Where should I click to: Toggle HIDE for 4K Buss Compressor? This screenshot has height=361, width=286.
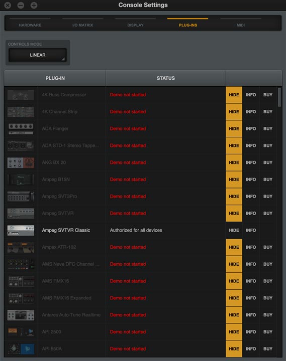pyautogui.click(x=234, y=95)
